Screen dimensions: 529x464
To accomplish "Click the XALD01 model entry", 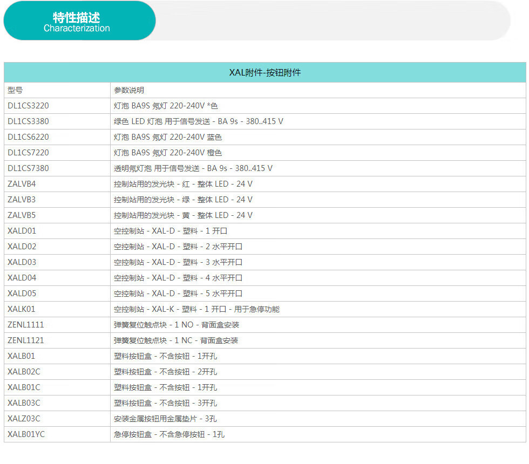I will coord(22,231).
